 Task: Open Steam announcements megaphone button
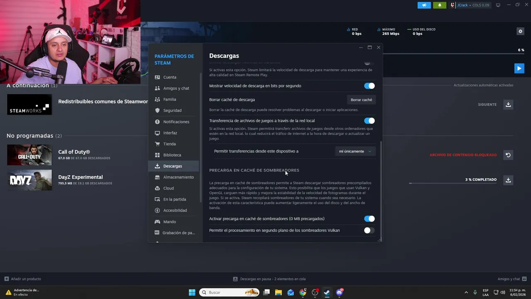click(424, 5)
